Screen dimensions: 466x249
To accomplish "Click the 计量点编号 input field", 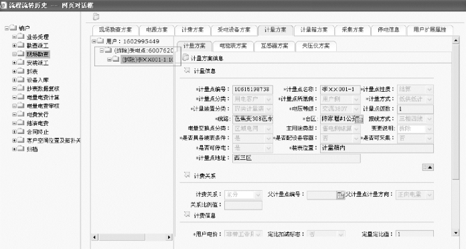I will (252, 90).
